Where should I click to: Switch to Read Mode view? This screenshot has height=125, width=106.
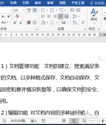64,121
